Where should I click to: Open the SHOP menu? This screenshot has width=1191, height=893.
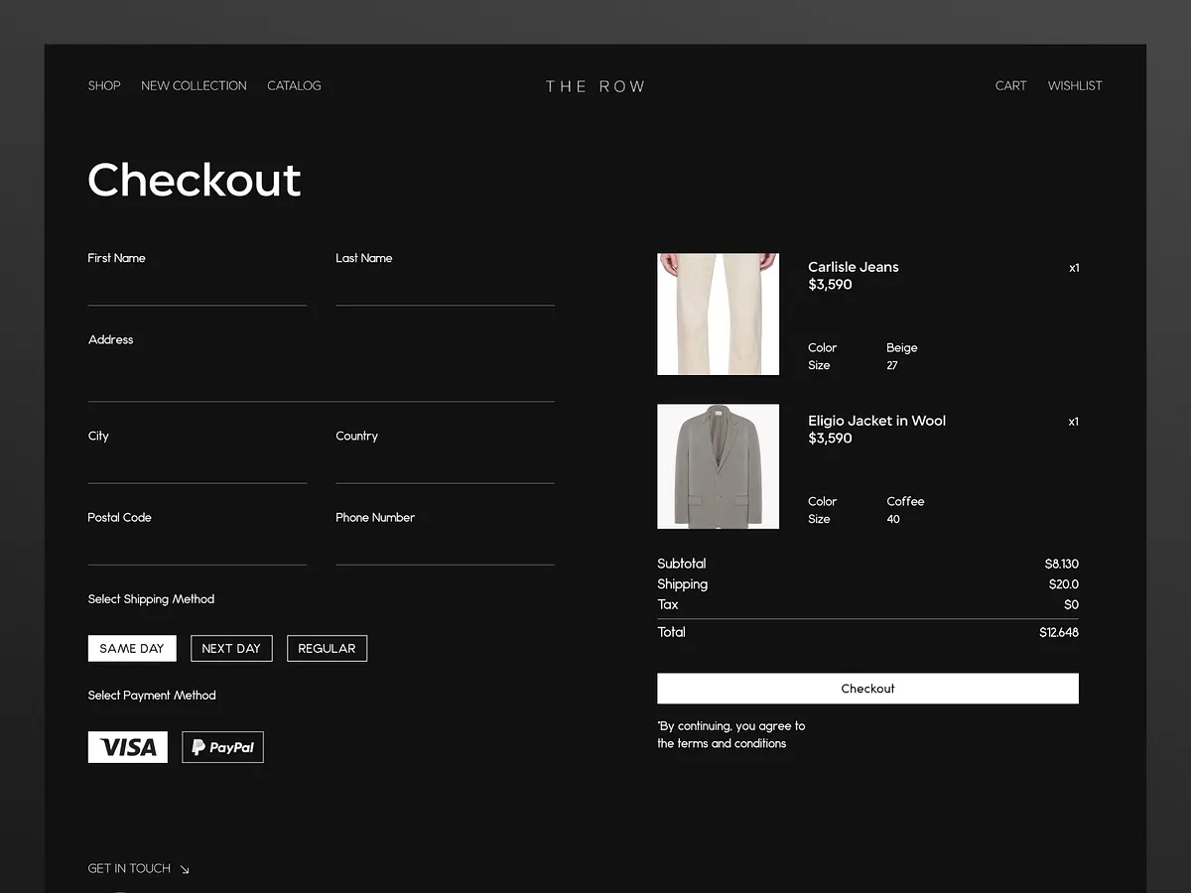coord(104,85)
